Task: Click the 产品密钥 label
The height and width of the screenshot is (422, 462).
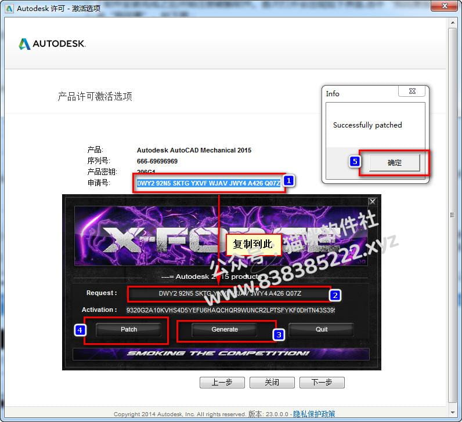Action: (x=102, y=172)
